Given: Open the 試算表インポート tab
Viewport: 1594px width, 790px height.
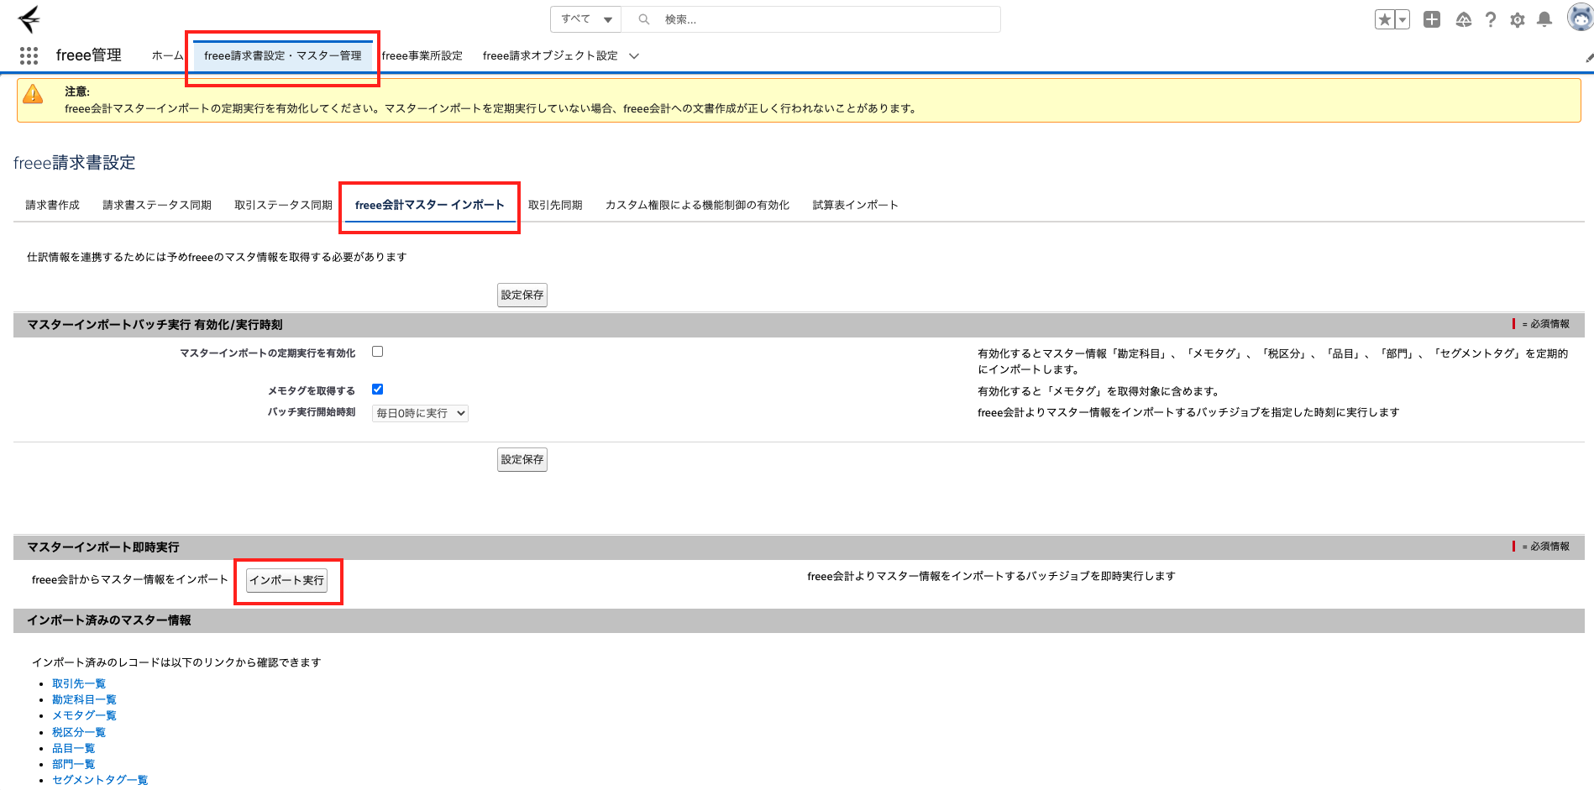Looking at the screenshot, I should coord(855,205).
